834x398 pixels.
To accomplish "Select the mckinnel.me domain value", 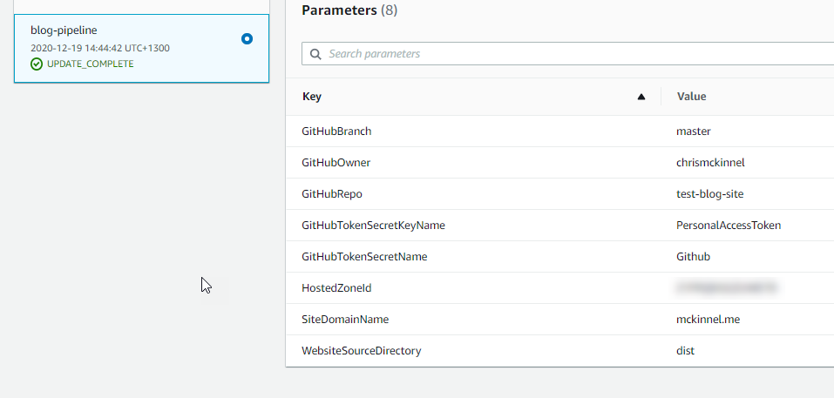I will pos(708,320).
